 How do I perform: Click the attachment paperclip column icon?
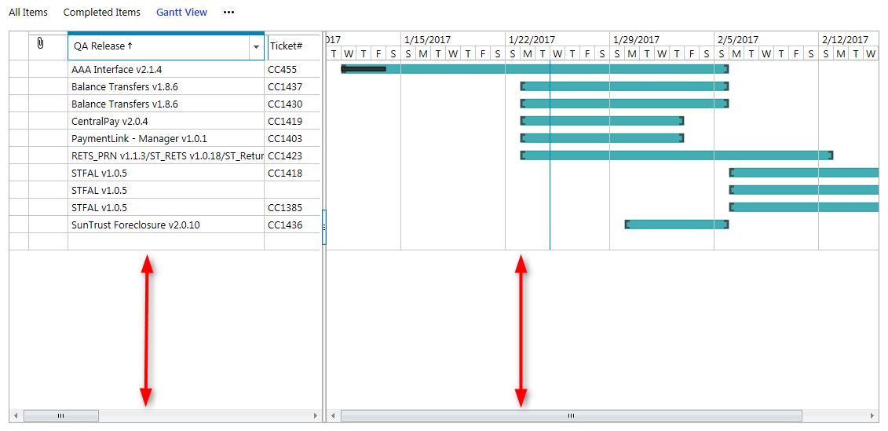40,44
